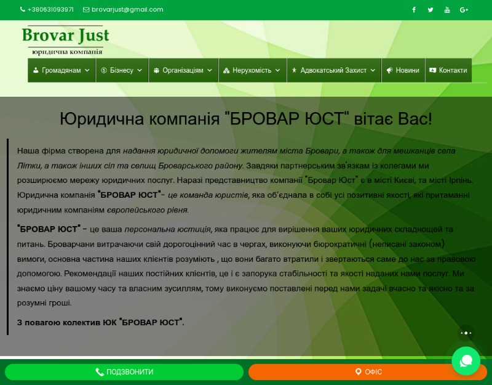
Task: Click email brovarjust@gmail.com
Action: pyautogui.click(x=127, y=9)
